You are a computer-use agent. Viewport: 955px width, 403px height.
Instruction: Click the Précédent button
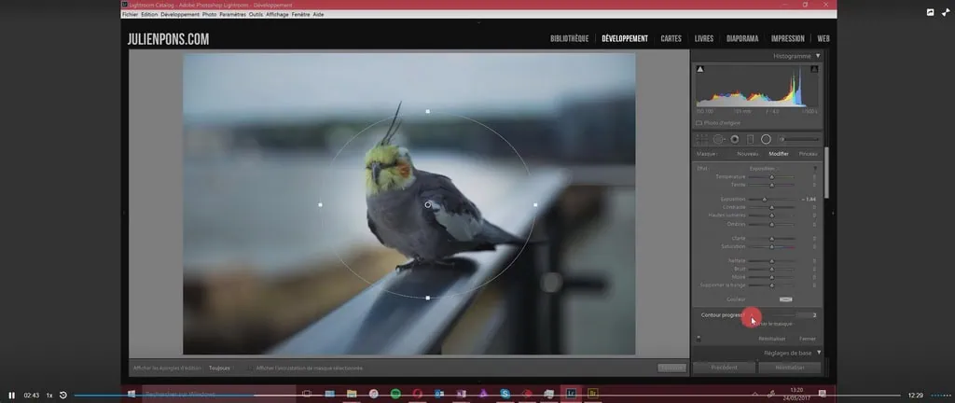723,368
